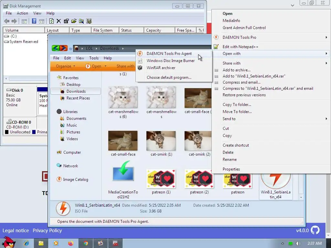Open the Action menu in Disk Management
Screen dimensions: 331x248
[22, 13]
